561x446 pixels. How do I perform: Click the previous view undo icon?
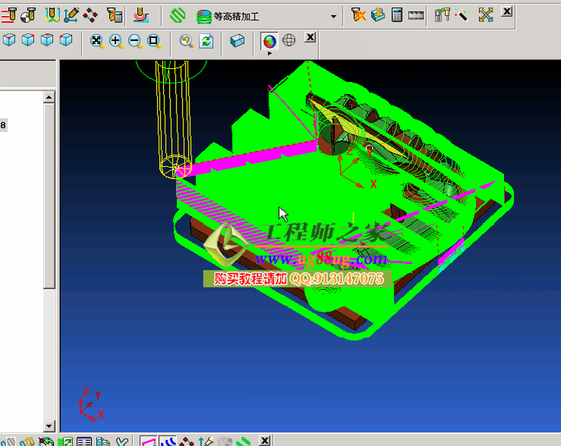coord(186,41)
